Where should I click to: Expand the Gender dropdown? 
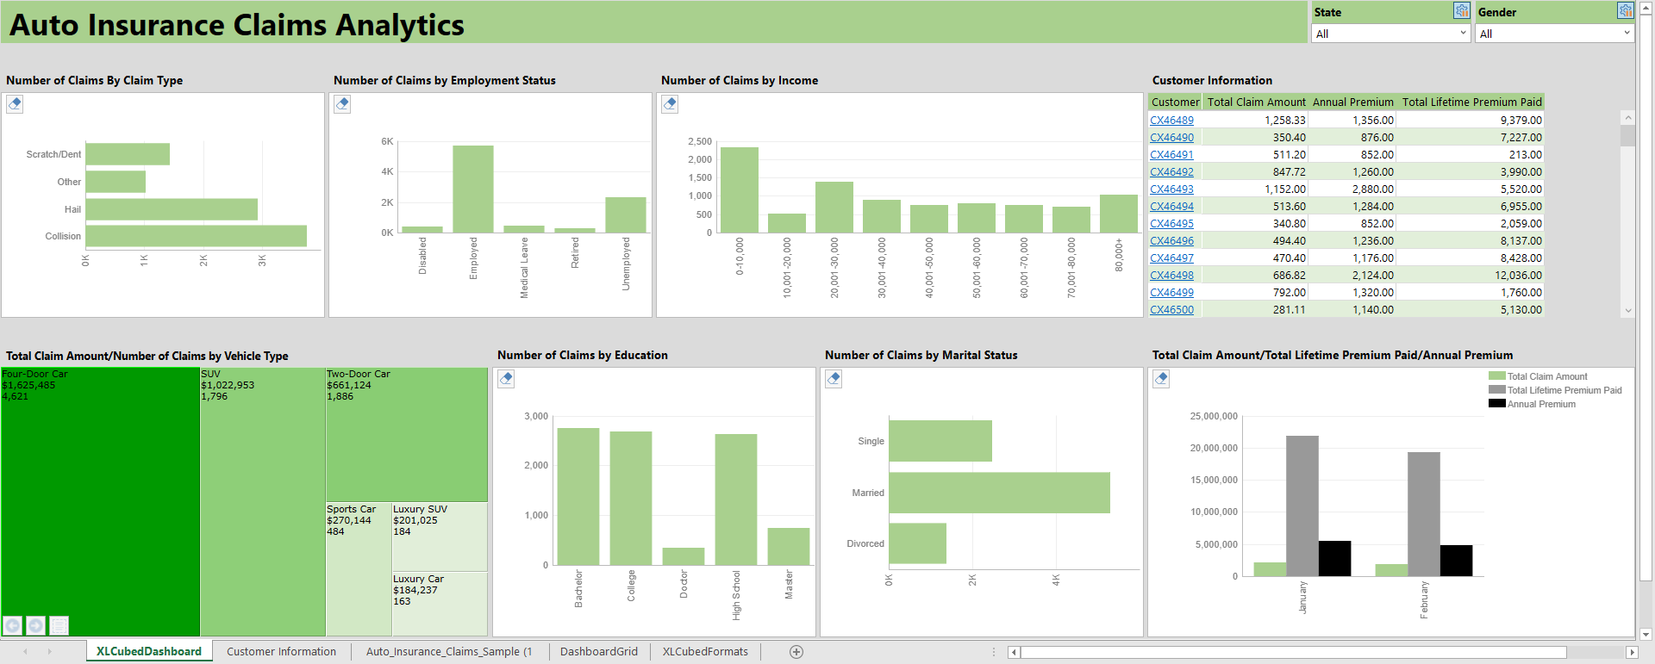[x=1627, y=34]
